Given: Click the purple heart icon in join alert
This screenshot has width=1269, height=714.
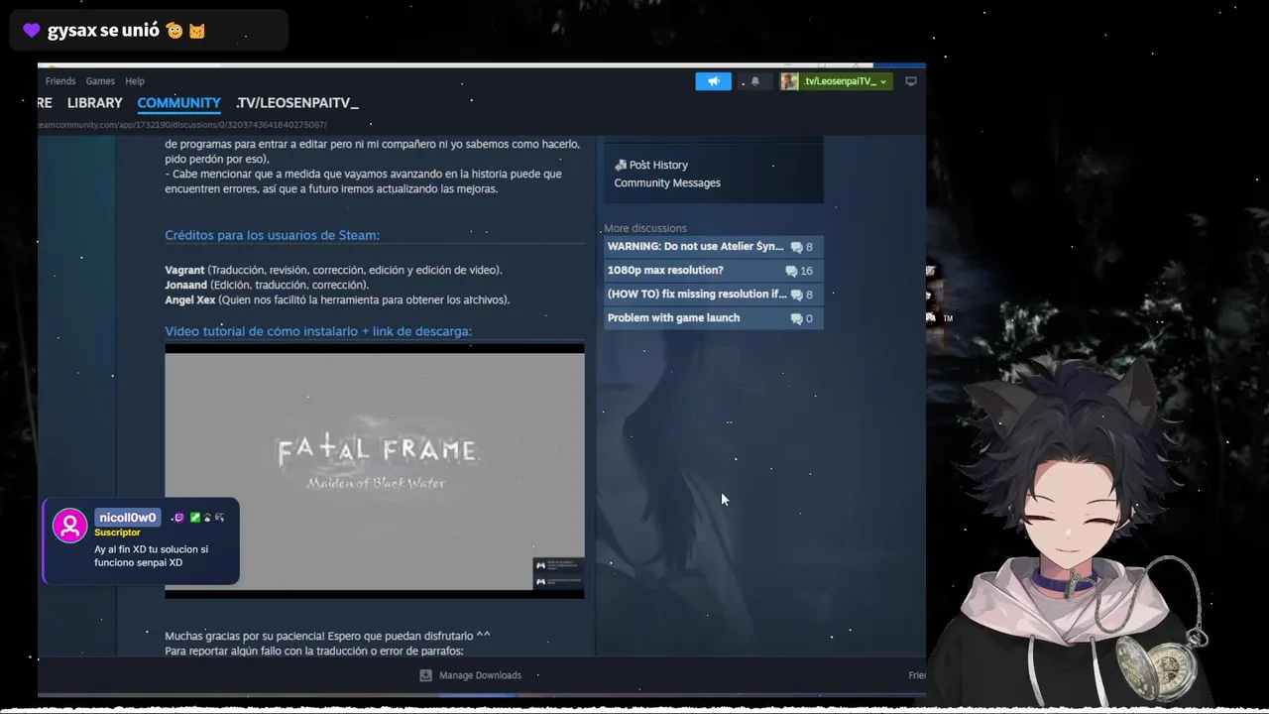Looking at the screenshot, I should (x=32, y=31).
